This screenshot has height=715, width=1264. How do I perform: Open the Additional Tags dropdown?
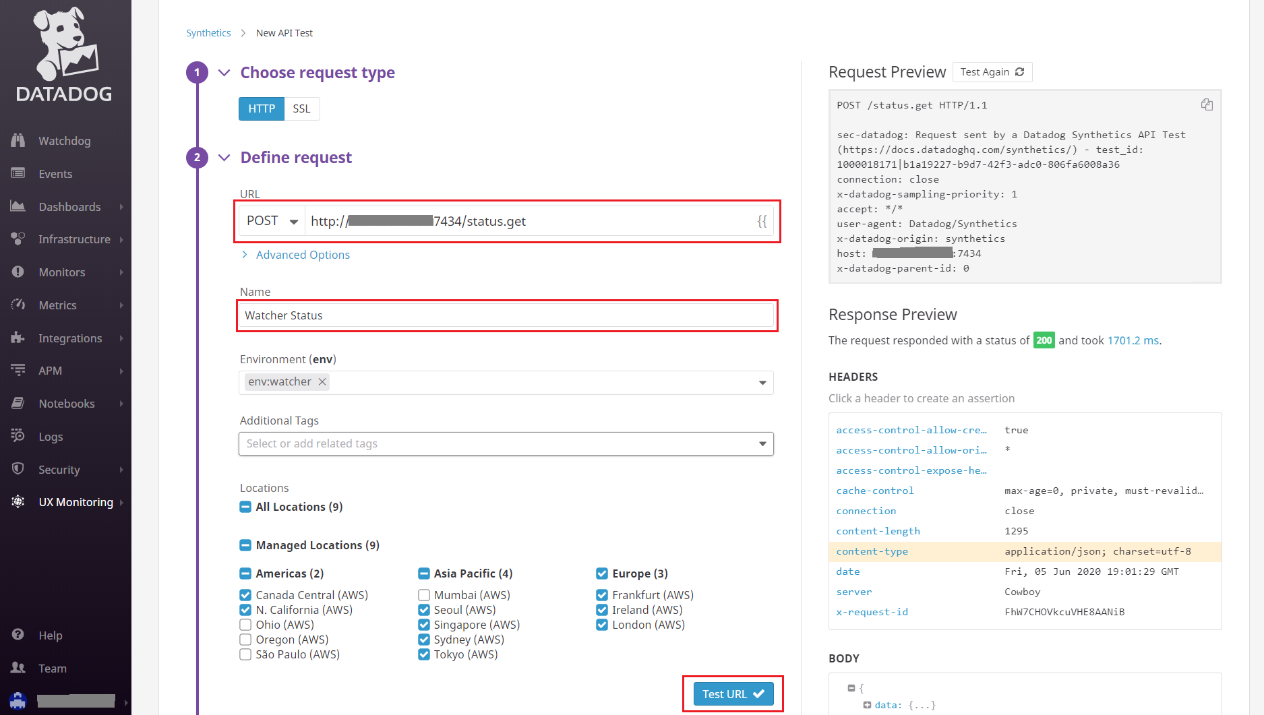[x=506, y=443]
